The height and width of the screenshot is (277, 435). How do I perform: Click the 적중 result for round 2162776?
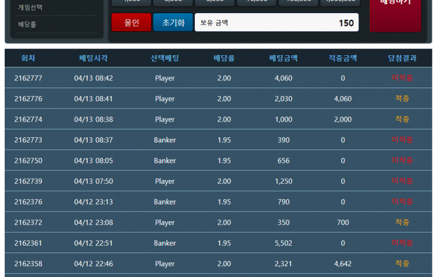402,99
